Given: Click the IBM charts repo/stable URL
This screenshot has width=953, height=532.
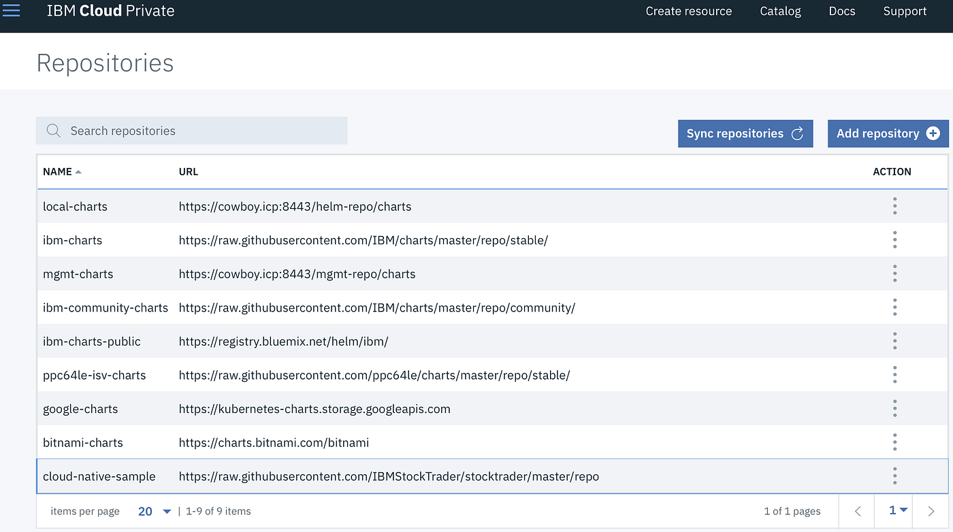Looking at the screenshot, I should (x=364, y=240).
